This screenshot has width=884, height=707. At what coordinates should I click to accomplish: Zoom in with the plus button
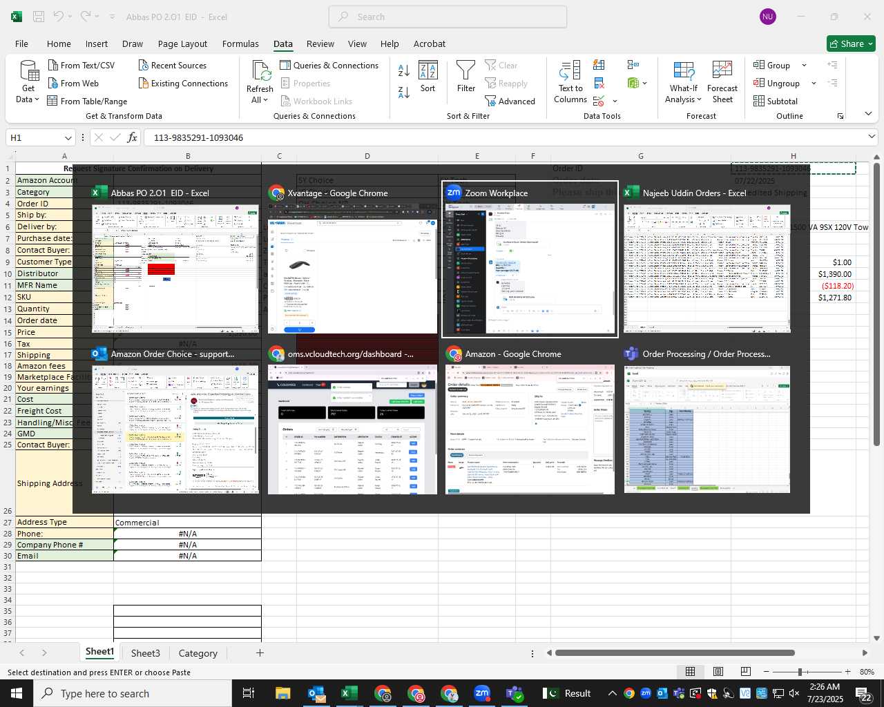pyautogui.click(x=847, y=672)
